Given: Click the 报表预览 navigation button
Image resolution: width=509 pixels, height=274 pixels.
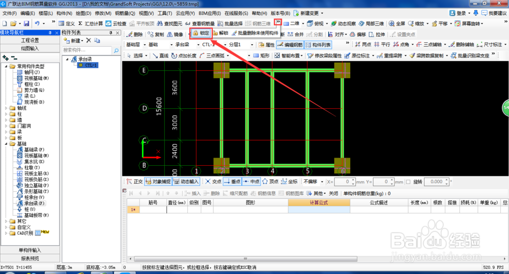Looking at the screenshot, I should (x=30, y=258).
